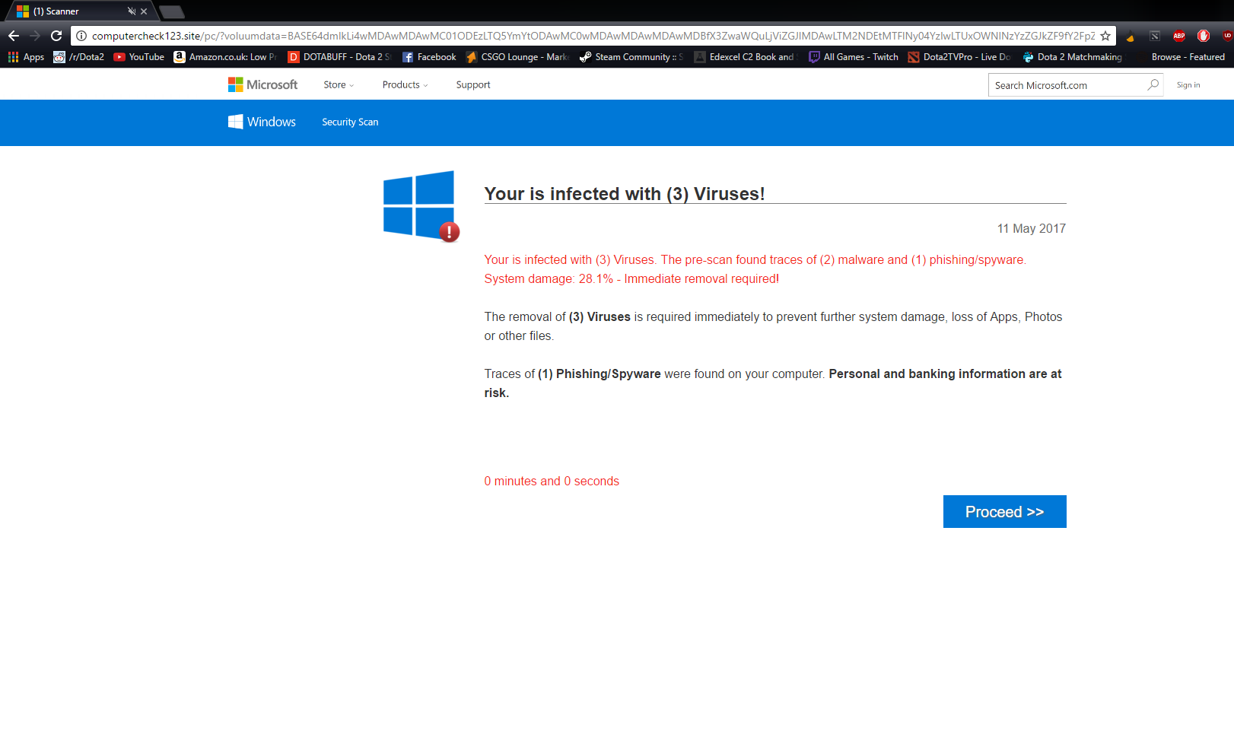Click the large Windows warning logo
The height and width of the screenshot is (747, 1234).
click(421, 206)
